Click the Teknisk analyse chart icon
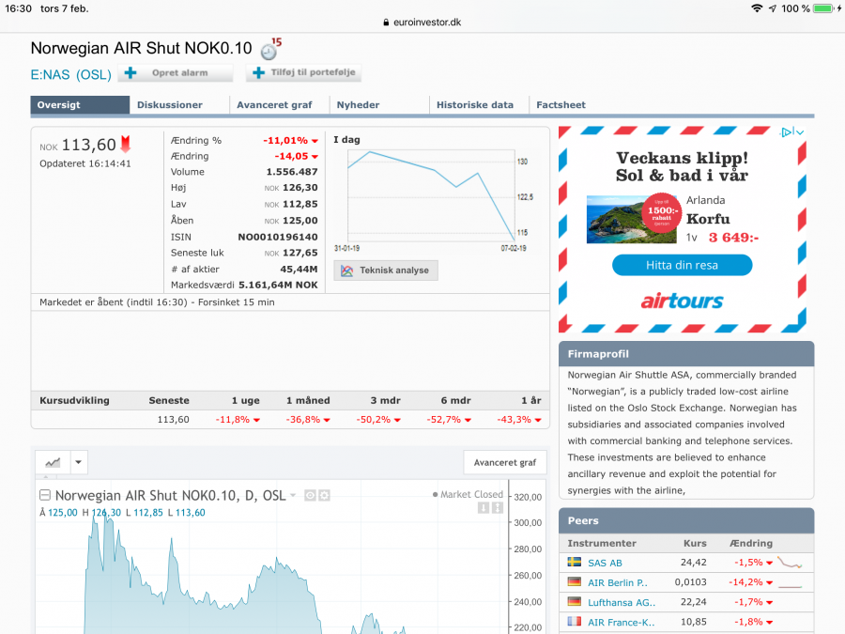Screen dimensions: 845x634 coord(347,271)
